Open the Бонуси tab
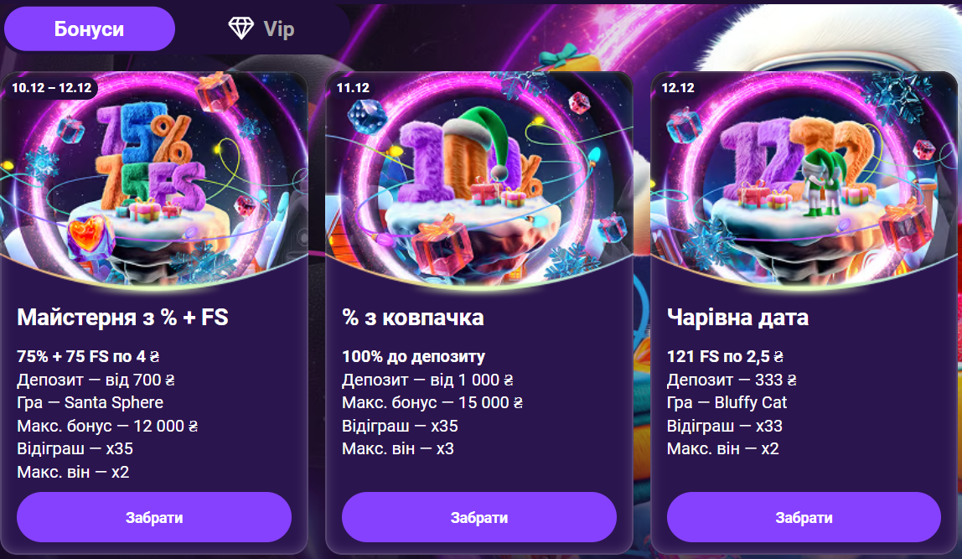 (90, 28)
